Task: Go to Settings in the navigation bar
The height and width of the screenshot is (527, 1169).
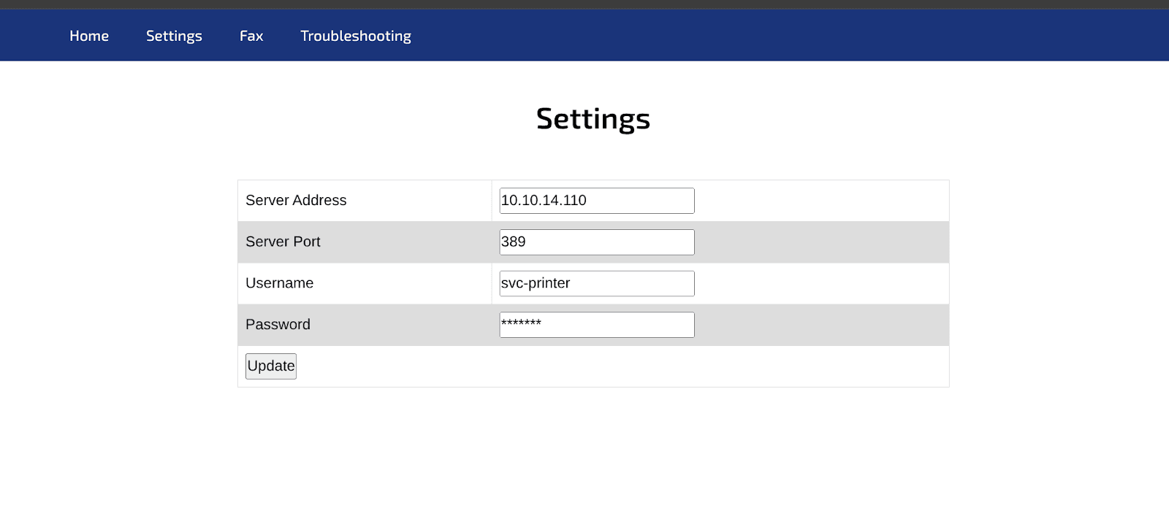Action: 174,36
